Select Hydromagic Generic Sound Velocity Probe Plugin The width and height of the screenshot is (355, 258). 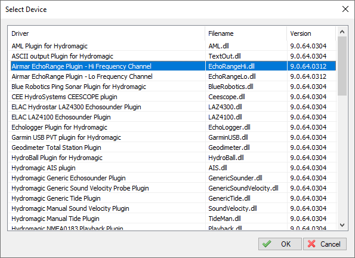pyautogui.click(x=172, y=188)
